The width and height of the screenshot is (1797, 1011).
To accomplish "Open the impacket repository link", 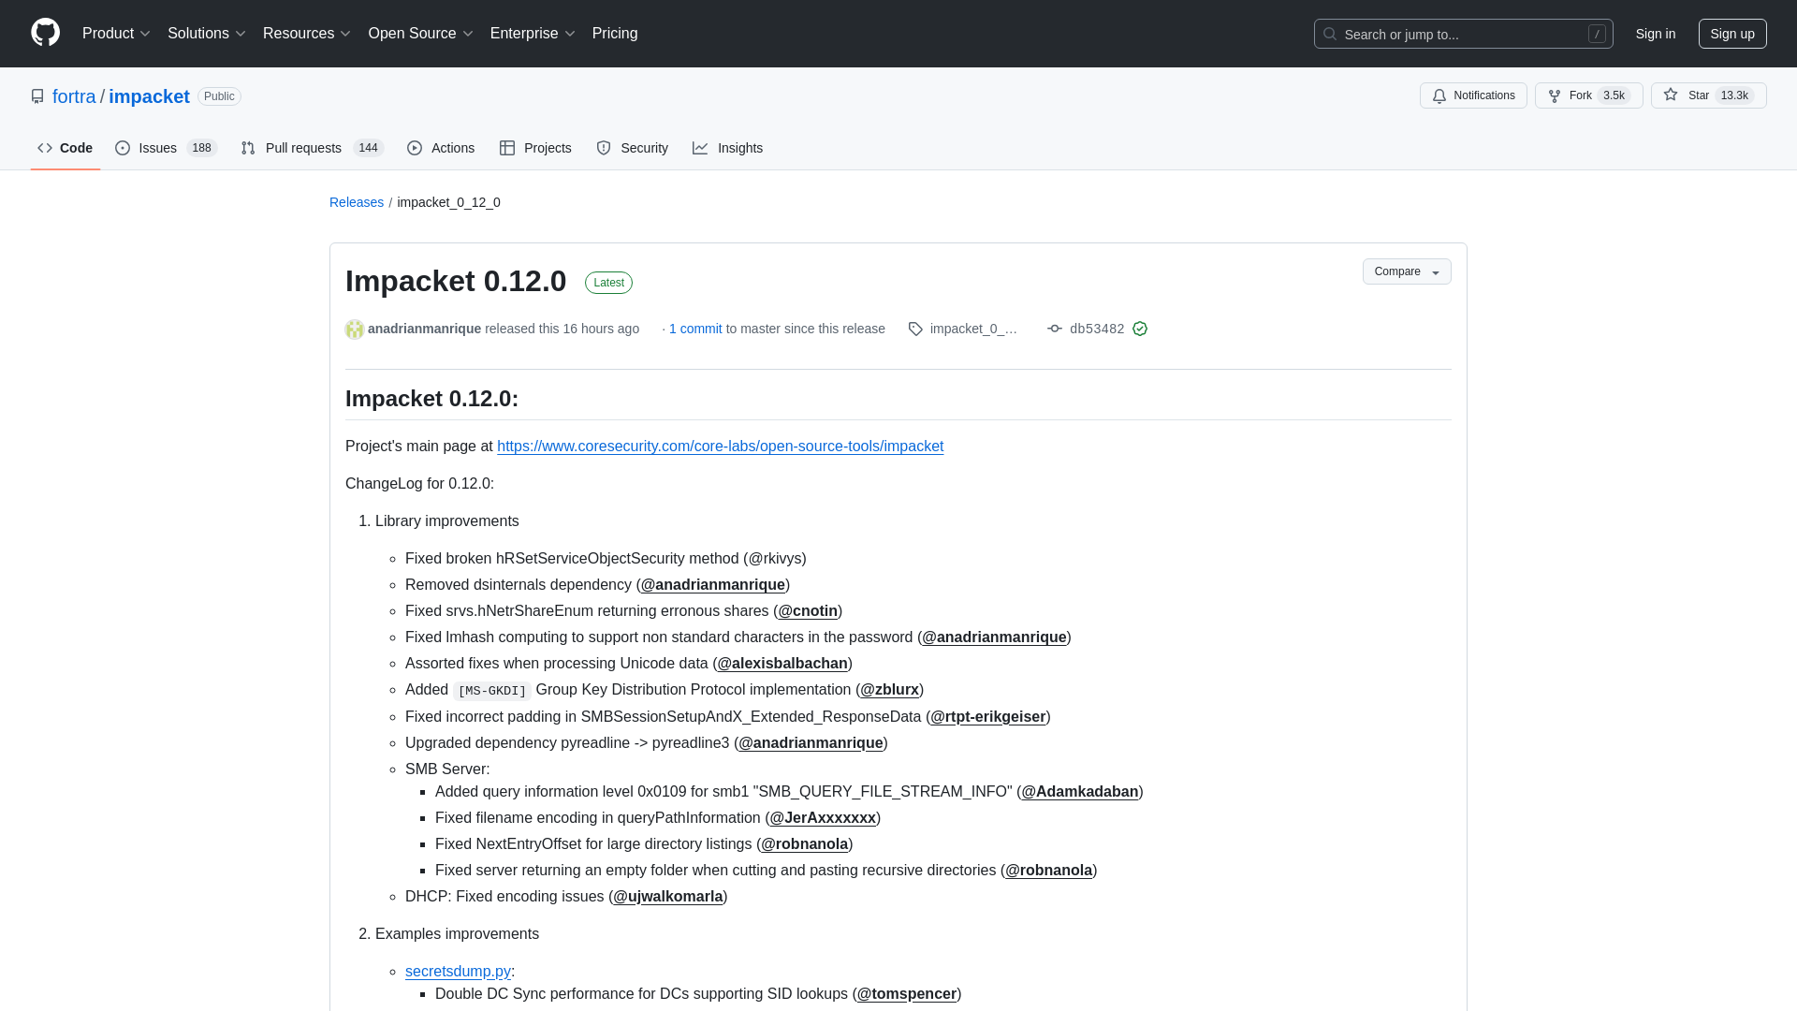I will point(149,96).
